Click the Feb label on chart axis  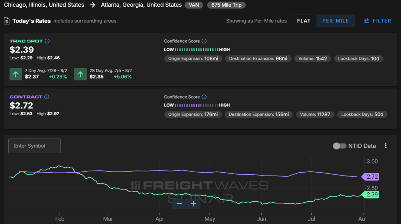click(59, 219)
